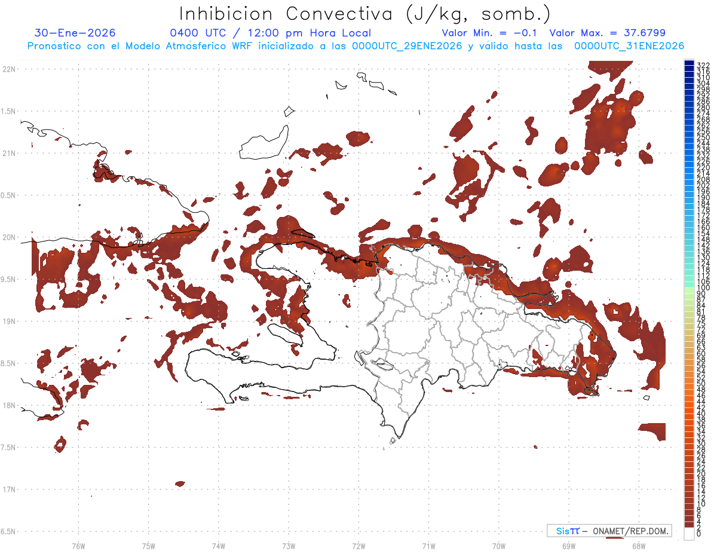Screen dimensions: 717x554
Task: Click the "73W" longitude label
Action: (x=289, y=545)
